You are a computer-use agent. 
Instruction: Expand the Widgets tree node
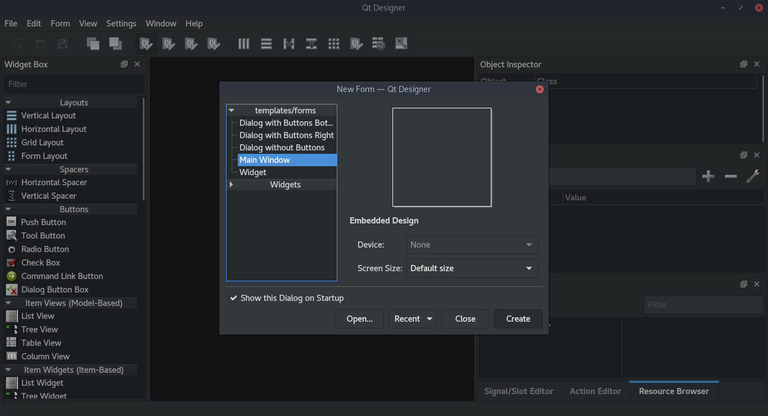coord(231,184)
